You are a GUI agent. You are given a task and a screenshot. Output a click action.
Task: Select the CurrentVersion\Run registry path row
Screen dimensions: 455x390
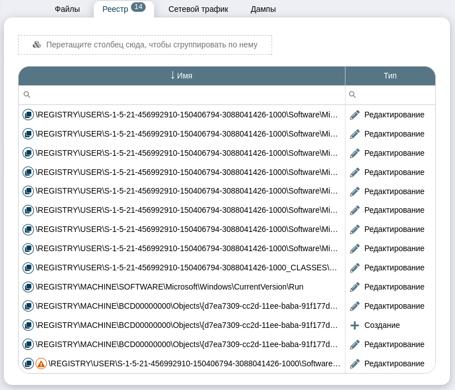tap(169, 287)
